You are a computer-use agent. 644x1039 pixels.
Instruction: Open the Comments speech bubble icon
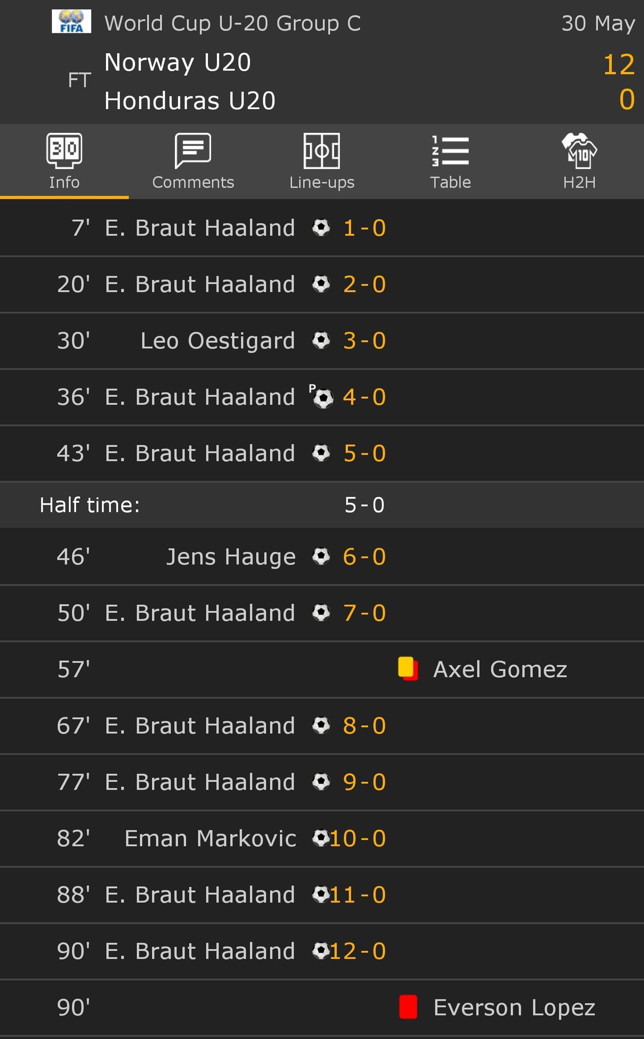click(x=193, y=150)
